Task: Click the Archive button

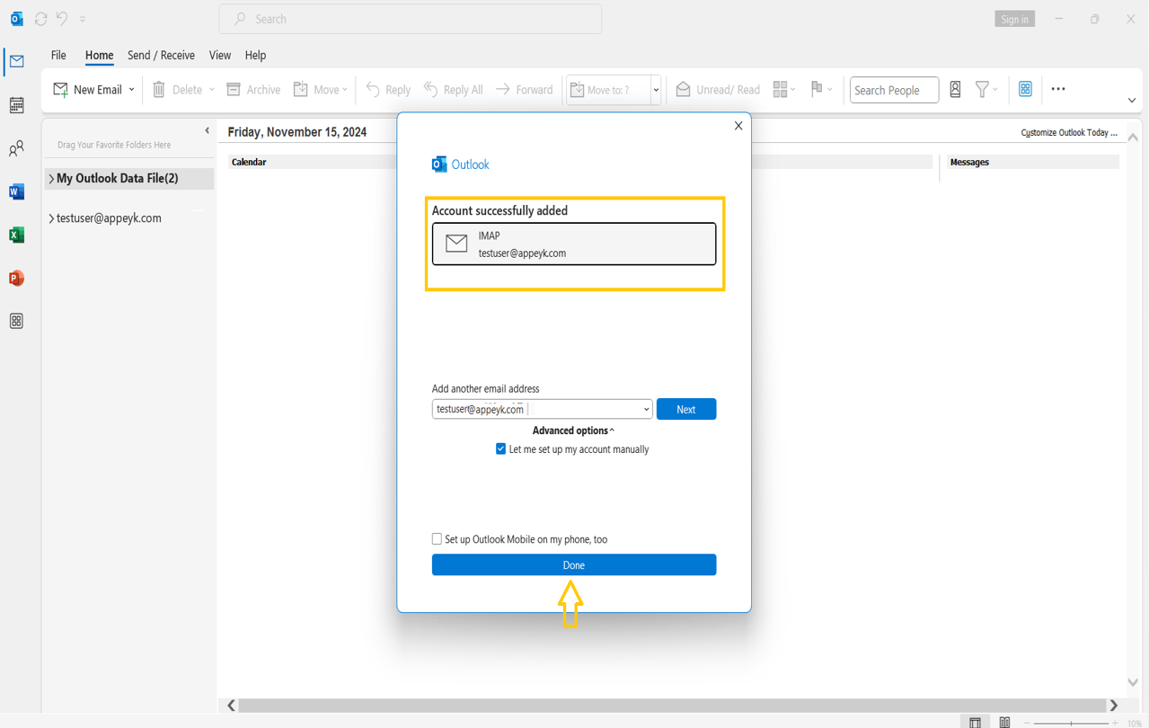Action: pos(253,90)
